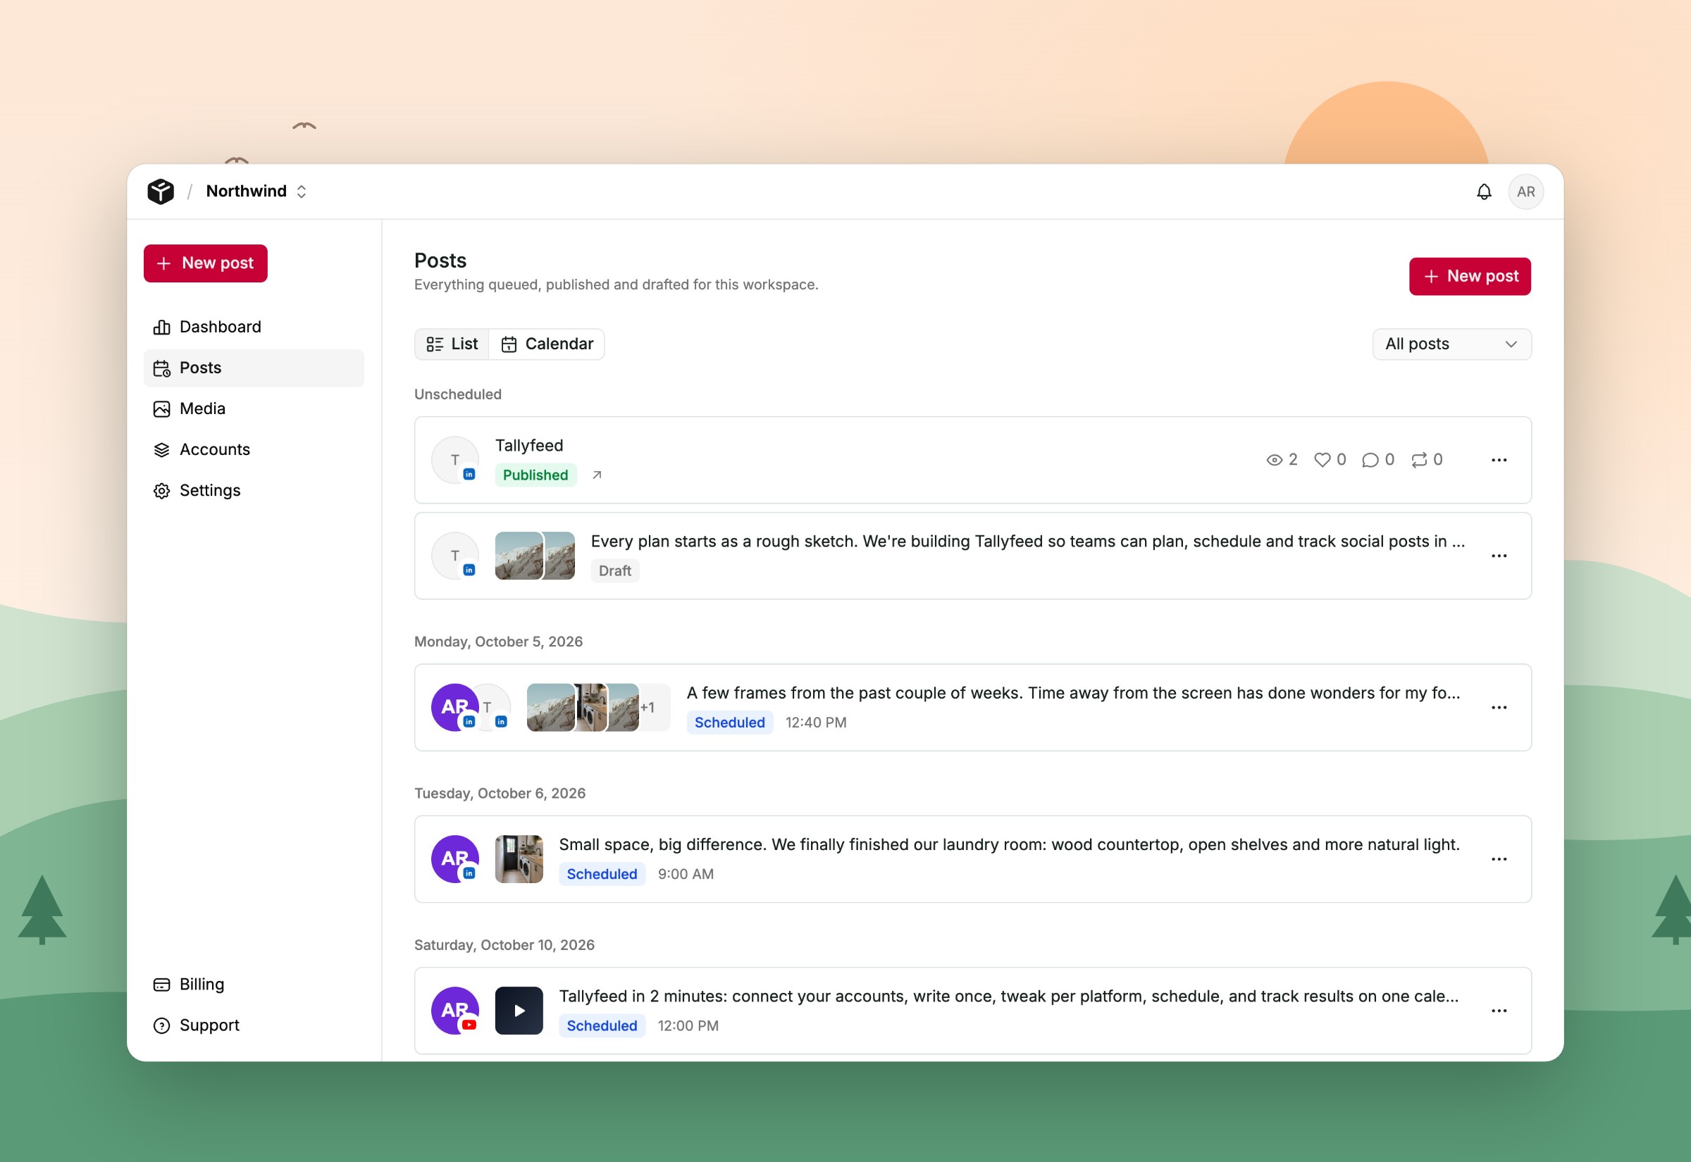Click the sidebar New post button
This screenshot has width=1691, height=1162.
coord(205,263)
